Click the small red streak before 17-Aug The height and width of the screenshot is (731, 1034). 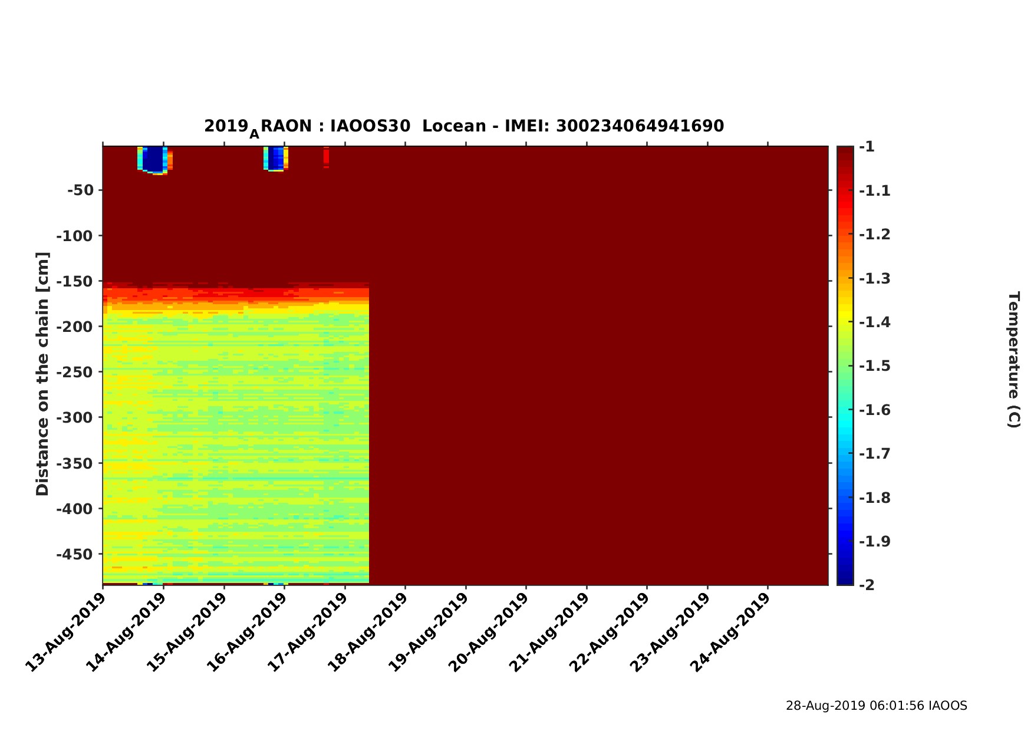(x=326, y=157)
